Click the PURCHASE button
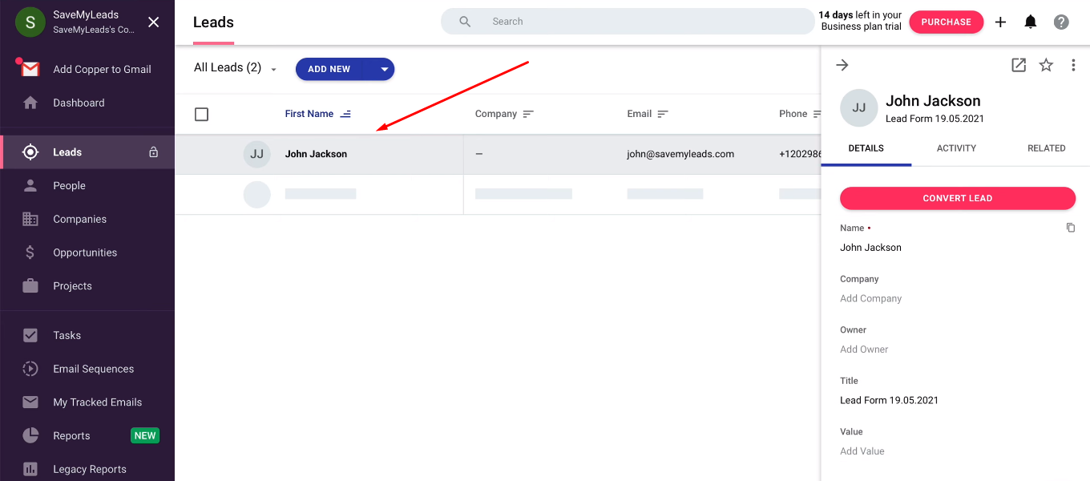The height and width of the screenshot is (481, 1090). coord(946,22)
